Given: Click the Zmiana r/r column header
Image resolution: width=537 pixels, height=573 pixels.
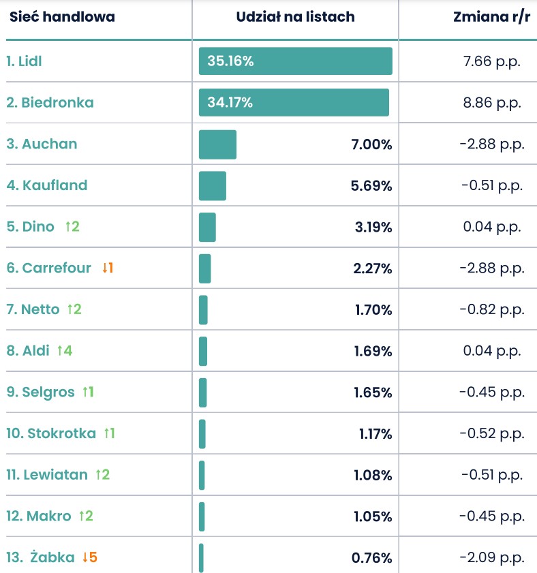Looking at the screenshot, I should [x=491, y=17].
